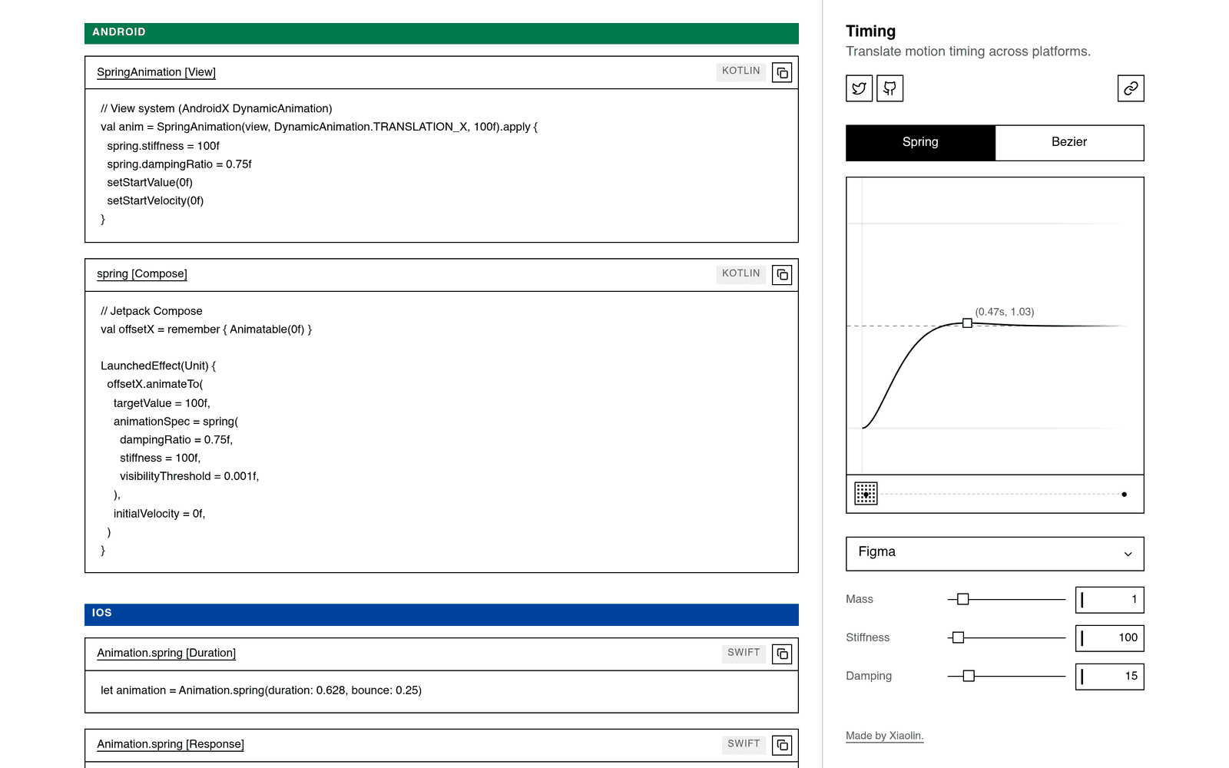Screen dimensions: 1229x768
Task: Click the 'let animation = Animation.spring' code line
Action: coord(261,690)
